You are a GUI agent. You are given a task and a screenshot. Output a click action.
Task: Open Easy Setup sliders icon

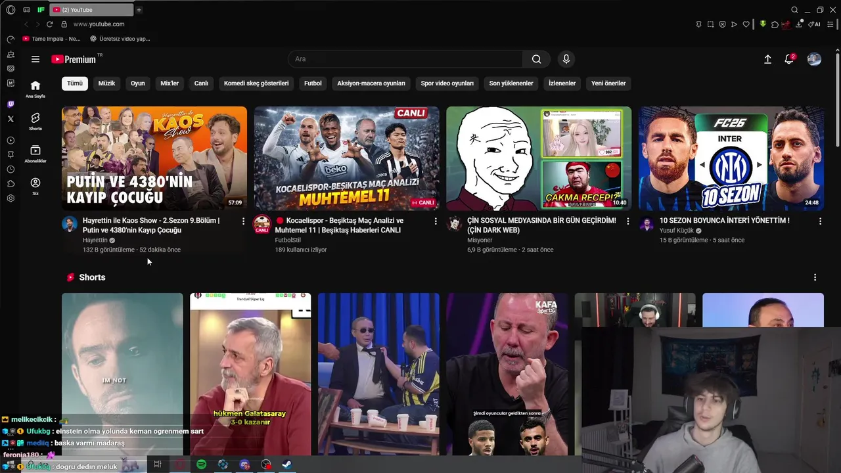[x=830, y=24]
